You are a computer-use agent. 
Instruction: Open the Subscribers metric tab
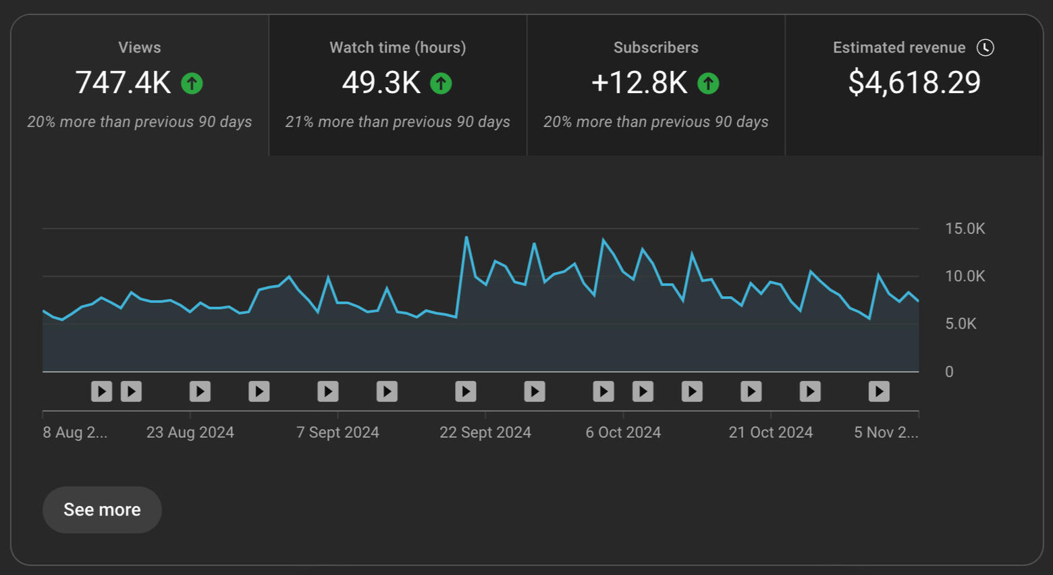pyautogui.click(x=655, y=84)
